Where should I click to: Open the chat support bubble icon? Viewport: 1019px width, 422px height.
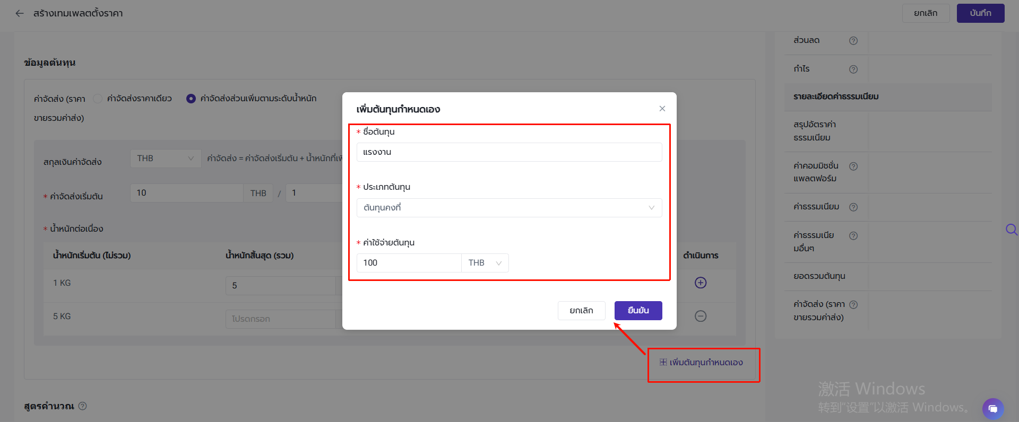pyautogui.click(x=992, y=409)
